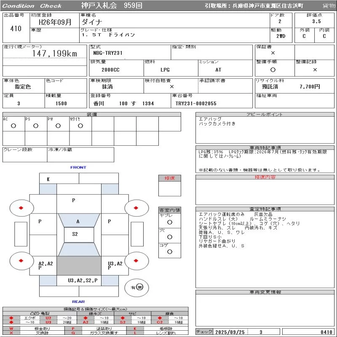Click the バックカメラ付き appeal point
Image resolution: width=337 pixels, height=337 pixels.
217,123
